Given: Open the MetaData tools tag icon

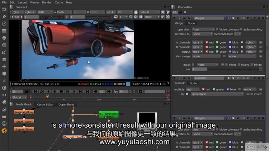Looking at the screenshot, I should [x=4, y=102].
